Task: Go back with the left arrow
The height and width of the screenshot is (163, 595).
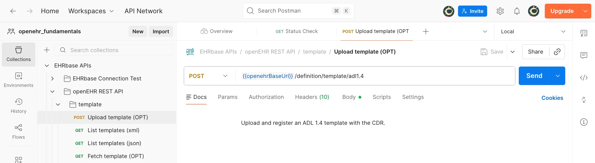Action: pos(13,11)
